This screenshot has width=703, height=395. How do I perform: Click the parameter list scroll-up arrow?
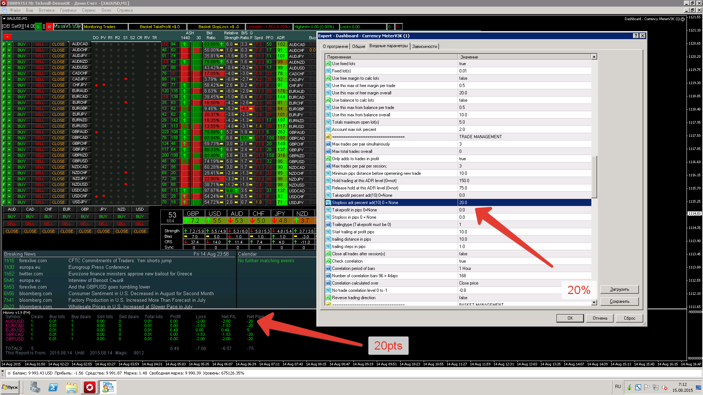tap(594, 57)
